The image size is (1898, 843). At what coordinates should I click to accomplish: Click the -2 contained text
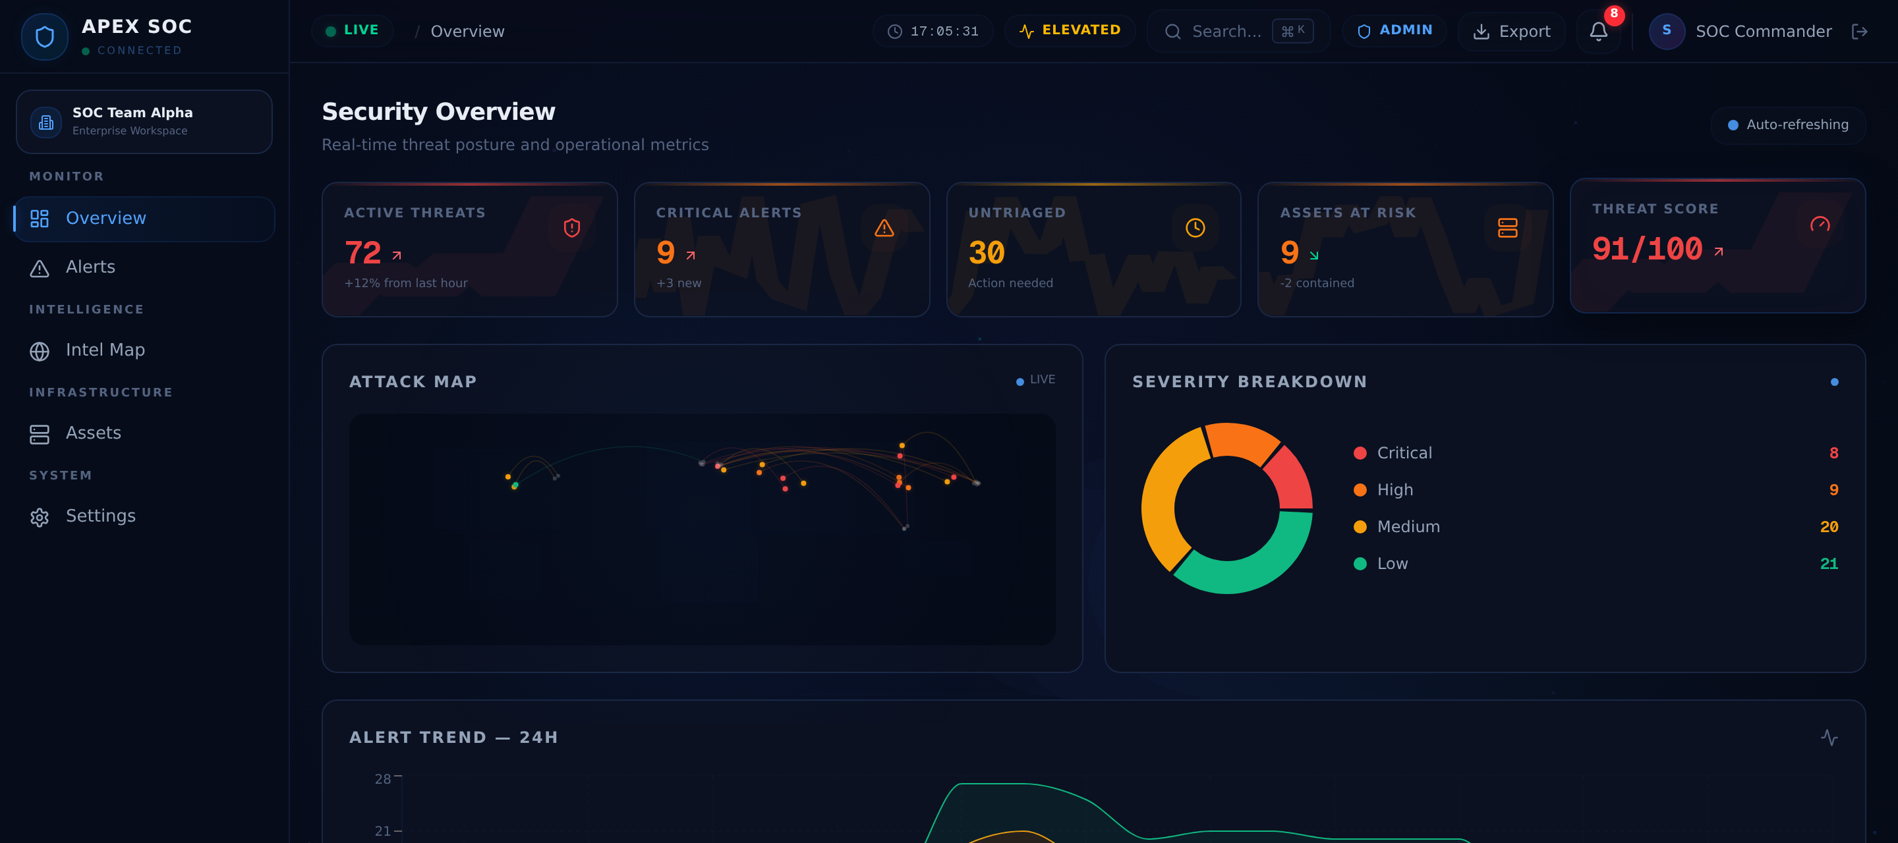pyautogui.click(x=1317, y=283)
